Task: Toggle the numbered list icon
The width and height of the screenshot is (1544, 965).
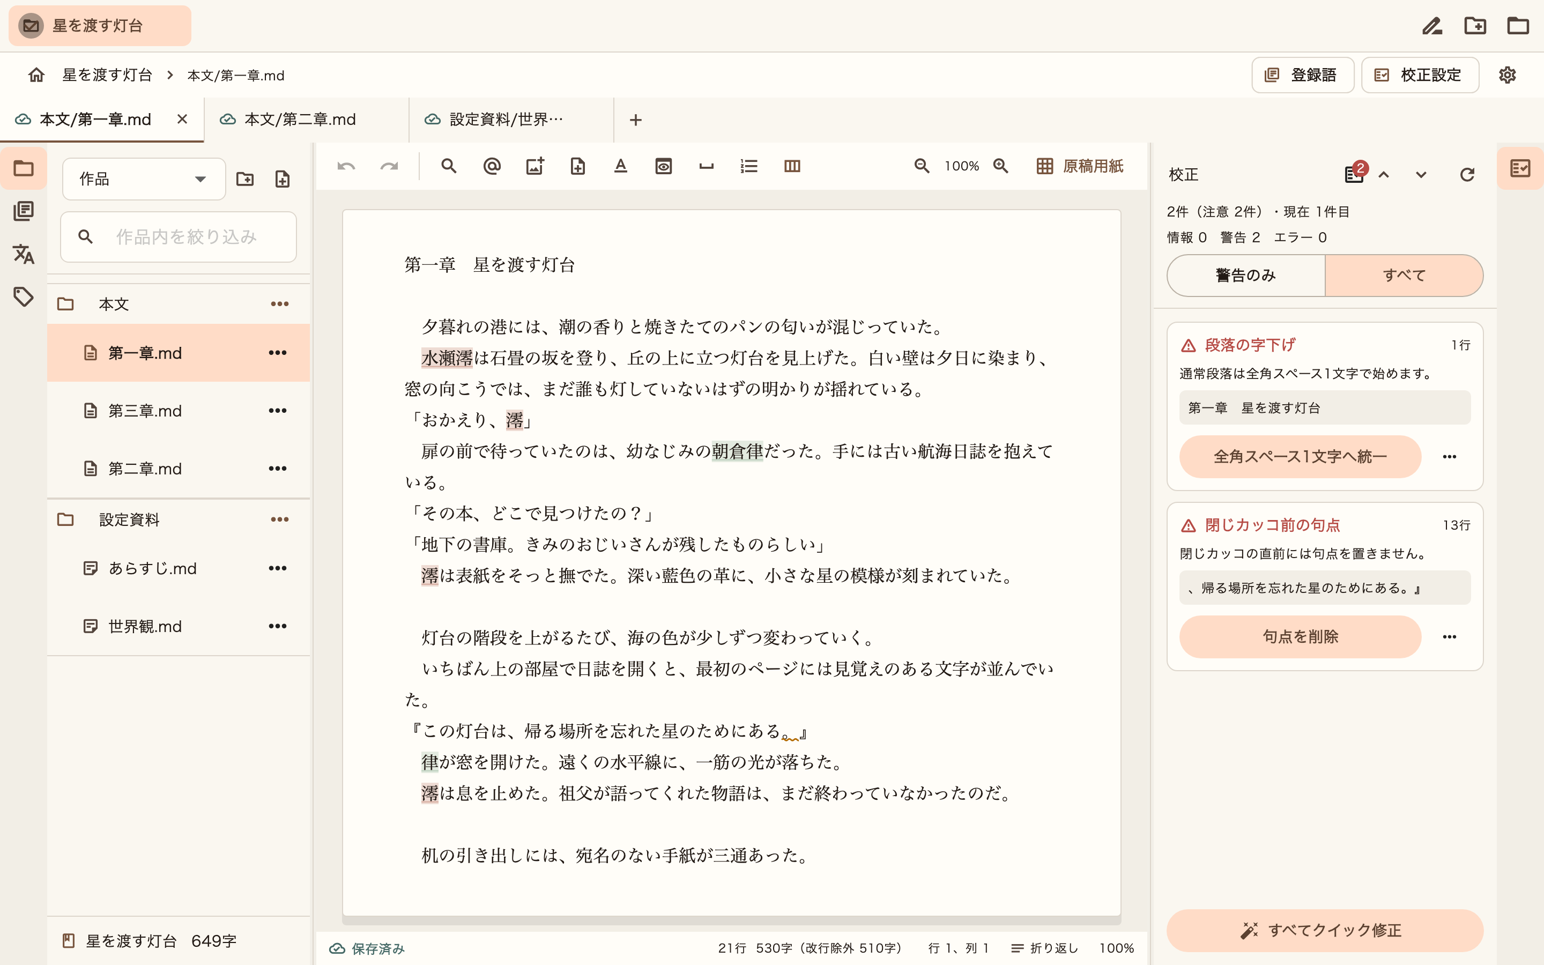Action: (749, 167)
